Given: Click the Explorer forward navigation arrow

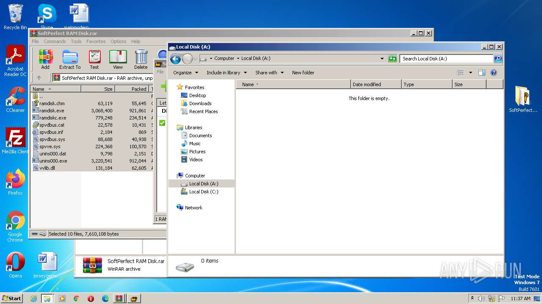Looking at the screenshot, I should (187, 59).
